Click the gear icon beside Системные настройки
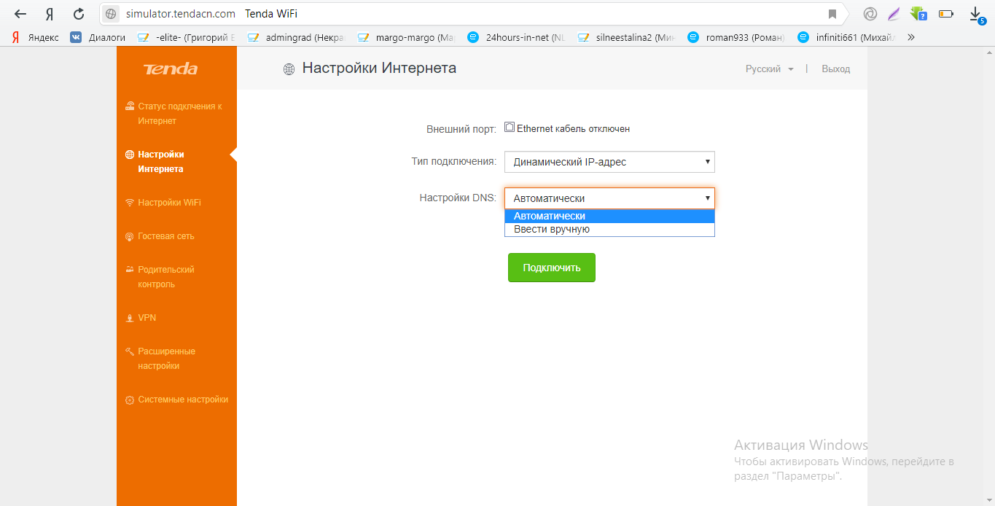The height and width of the screenshot is (506, 995). [130, 400]
